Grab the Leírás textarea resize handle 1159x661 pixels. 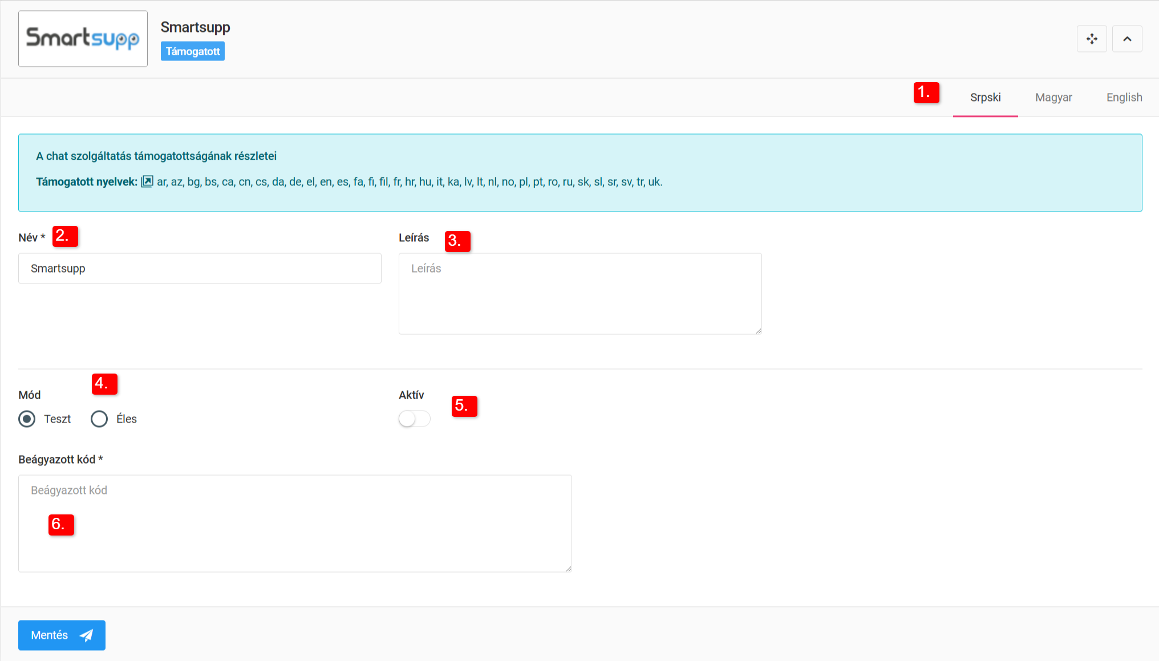[758, 331]
